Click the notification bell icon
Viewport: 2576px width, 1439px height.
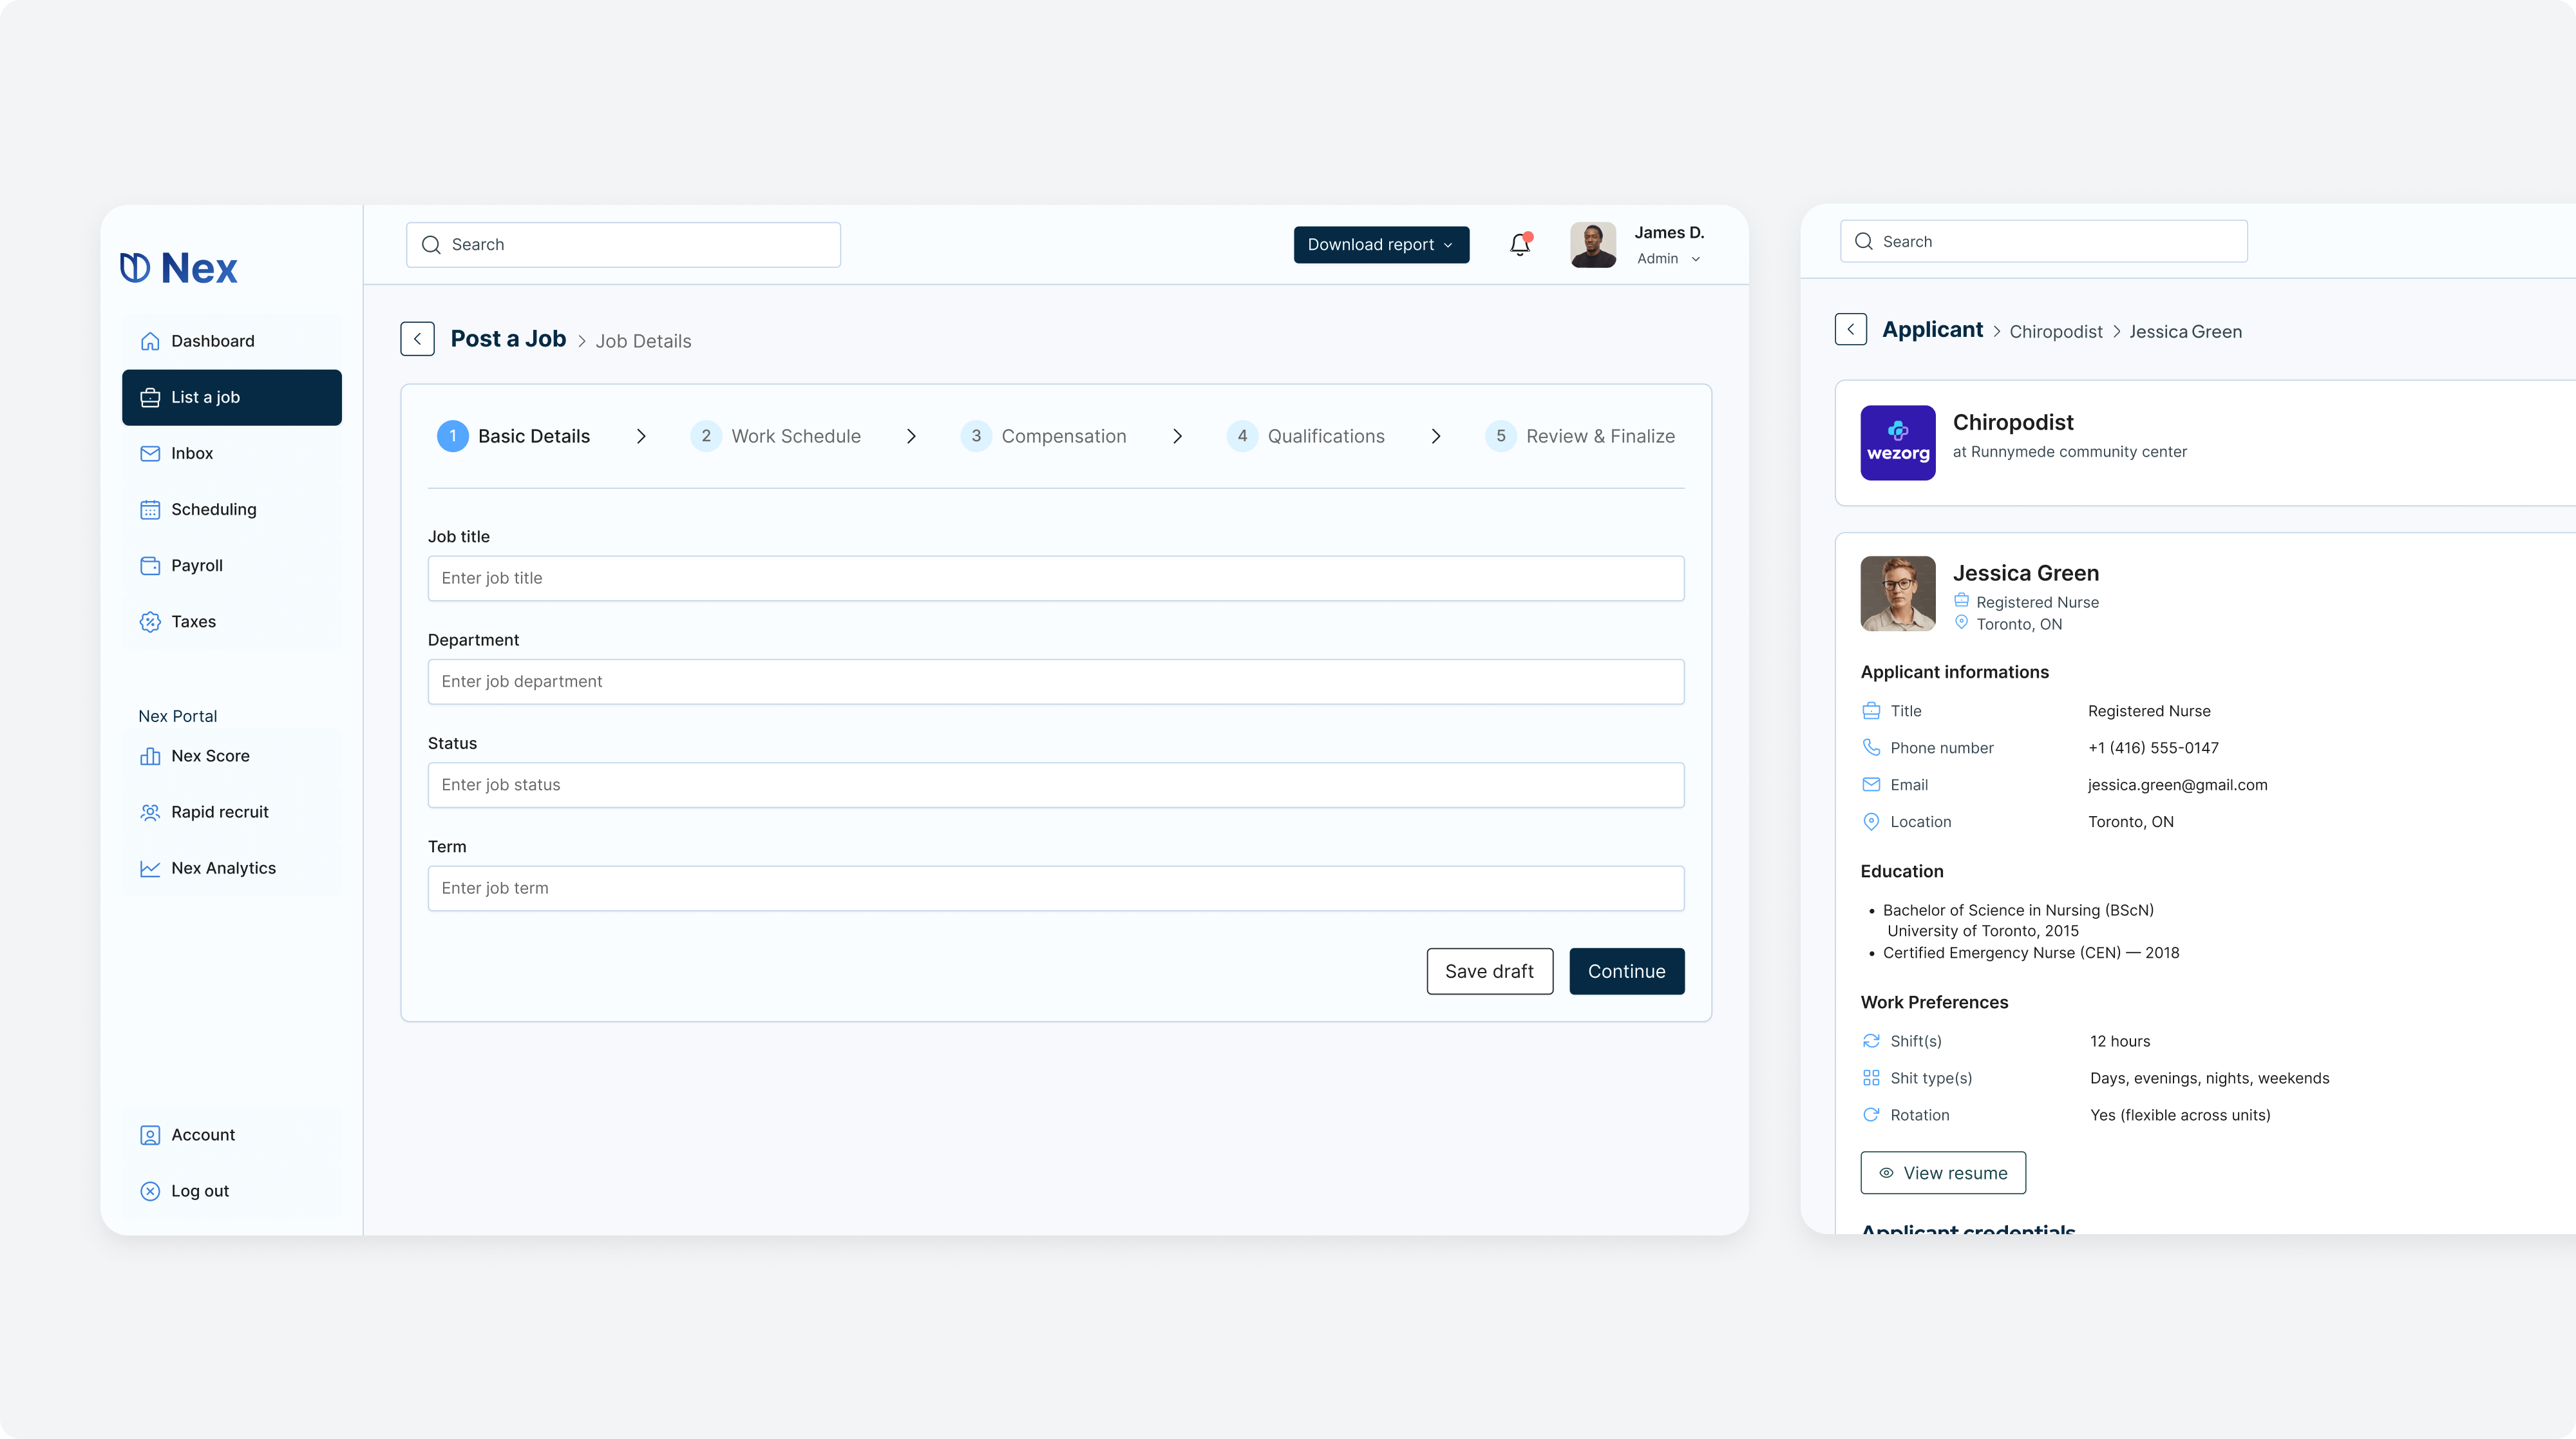1519,244
